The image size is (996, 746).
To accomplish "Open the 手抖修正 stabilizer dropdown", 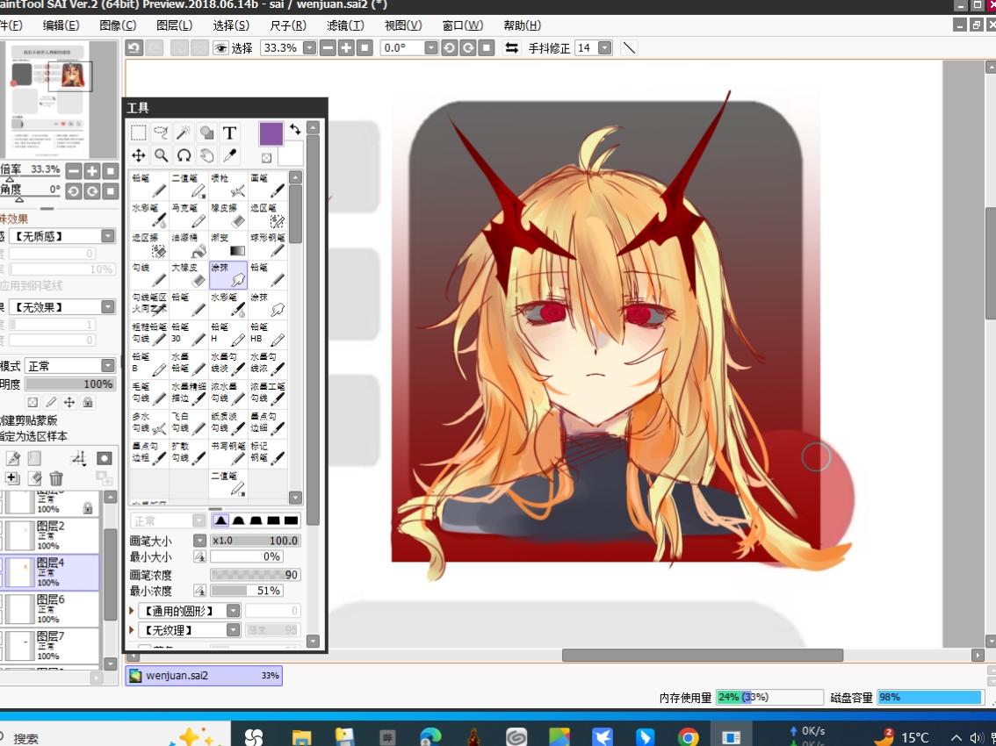I will pos(604,48).
